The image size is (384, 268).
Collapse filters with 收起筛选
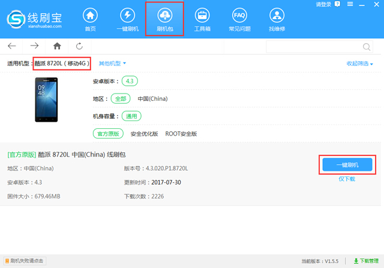click(x=360, y=64)
